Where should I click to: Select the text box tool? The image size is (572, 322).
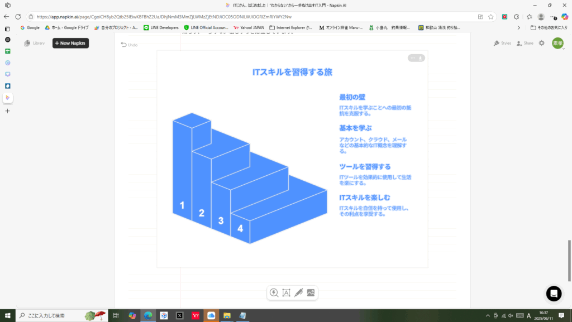[286, 292]
